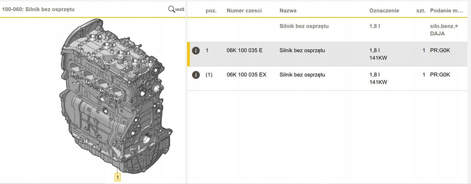Open info icon for part 06K 100 035 EX
This screenshot has height=184, width=471.
coord(195,75)
